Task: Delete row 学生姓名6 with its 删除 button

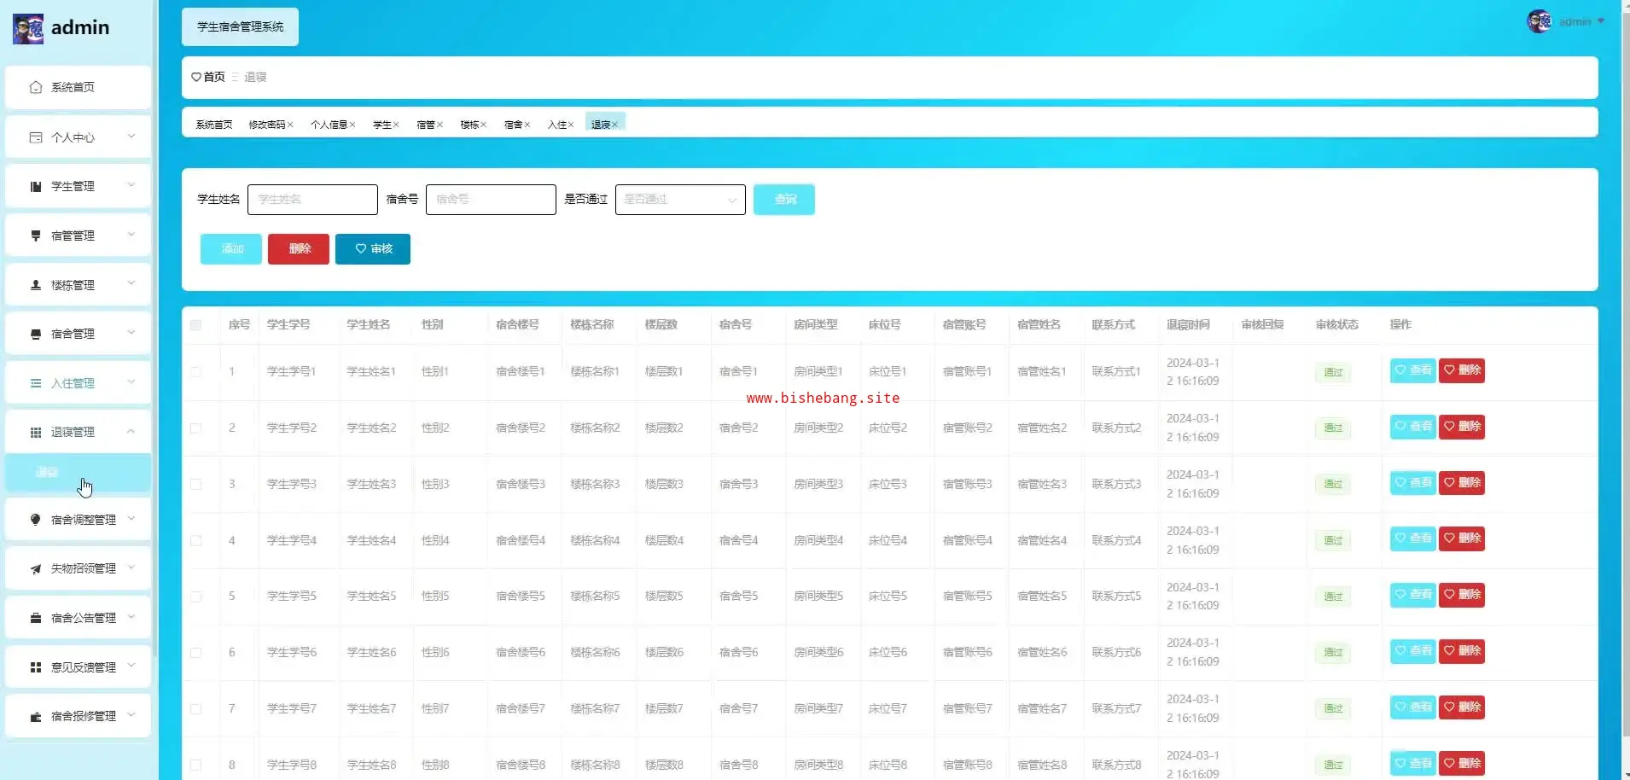Action: (x=1462, y=651)
